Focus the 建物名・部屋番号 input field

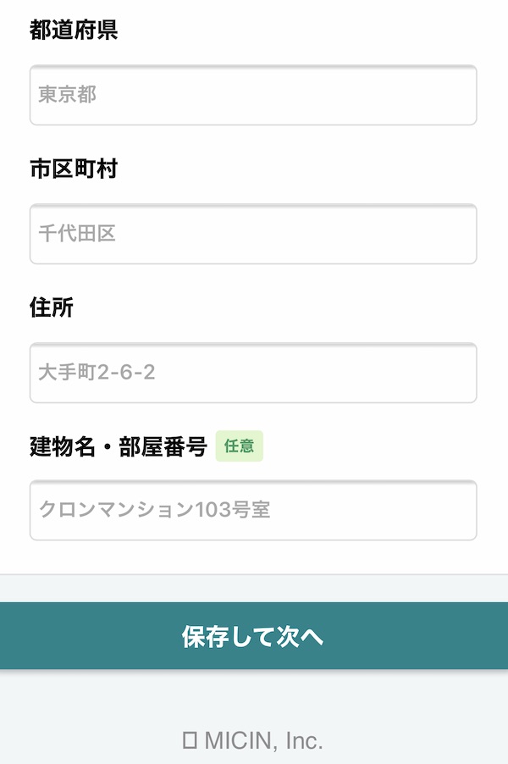(x=253, y=510)
